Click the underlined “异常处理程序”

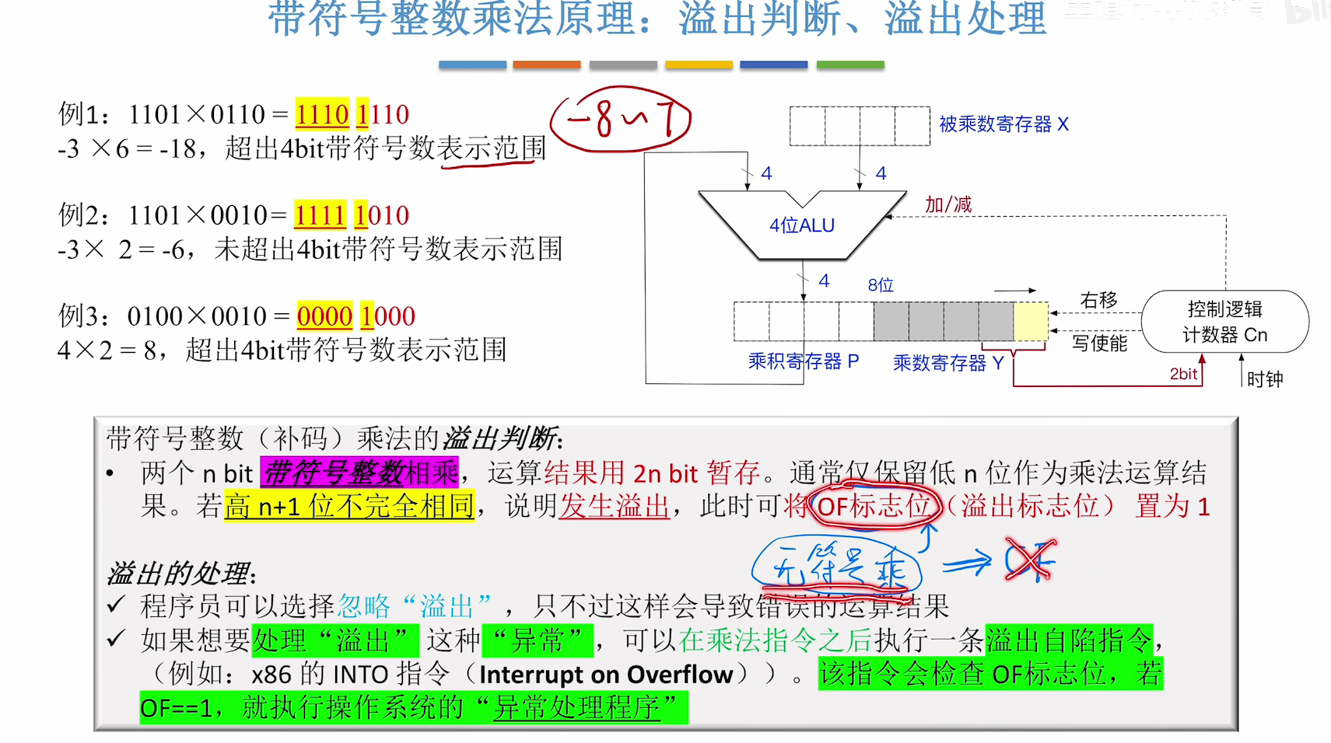[576, 708]
